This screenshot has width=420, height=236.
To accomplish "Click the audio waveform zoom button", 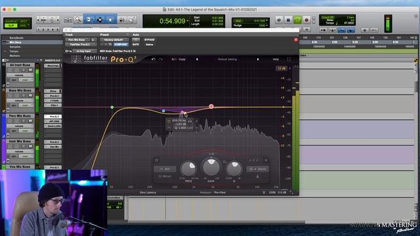I will tap(44, 20).
